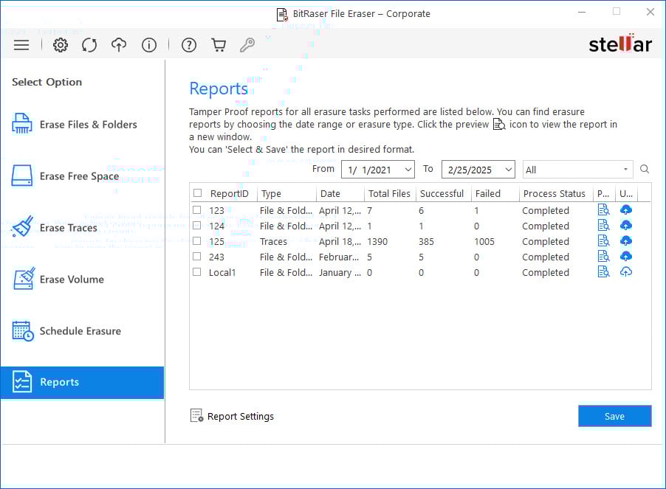Image resolution: width=666 pixels, height=489 pixels.
Task: Upload report 125 to cloud
Action: coord(626,241)
